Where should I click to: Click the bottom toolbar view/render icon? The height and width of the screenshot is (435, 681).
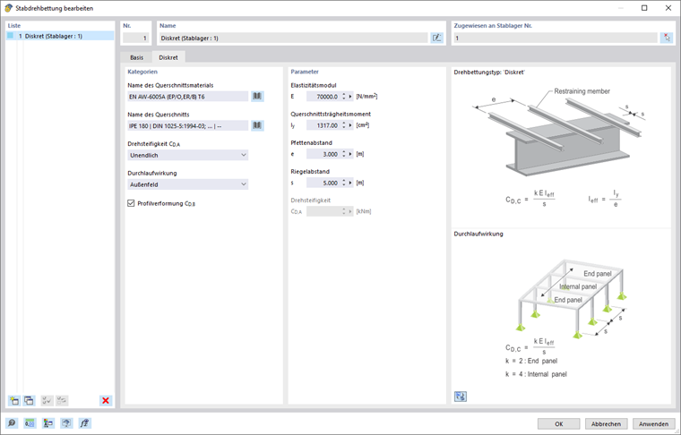[66, 422]
